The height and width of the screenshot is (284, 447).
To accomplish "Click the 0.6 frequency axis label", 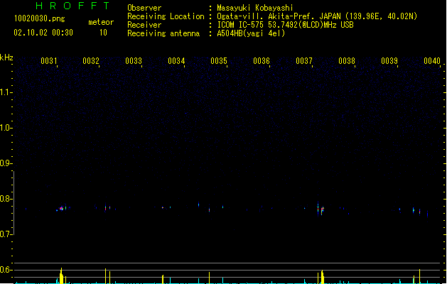I will [6, 270].
